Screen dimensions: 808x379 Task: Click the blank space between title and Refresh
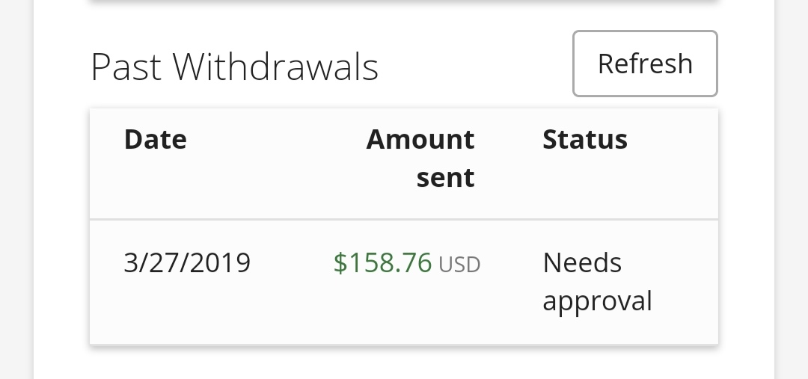pos(474,66)
